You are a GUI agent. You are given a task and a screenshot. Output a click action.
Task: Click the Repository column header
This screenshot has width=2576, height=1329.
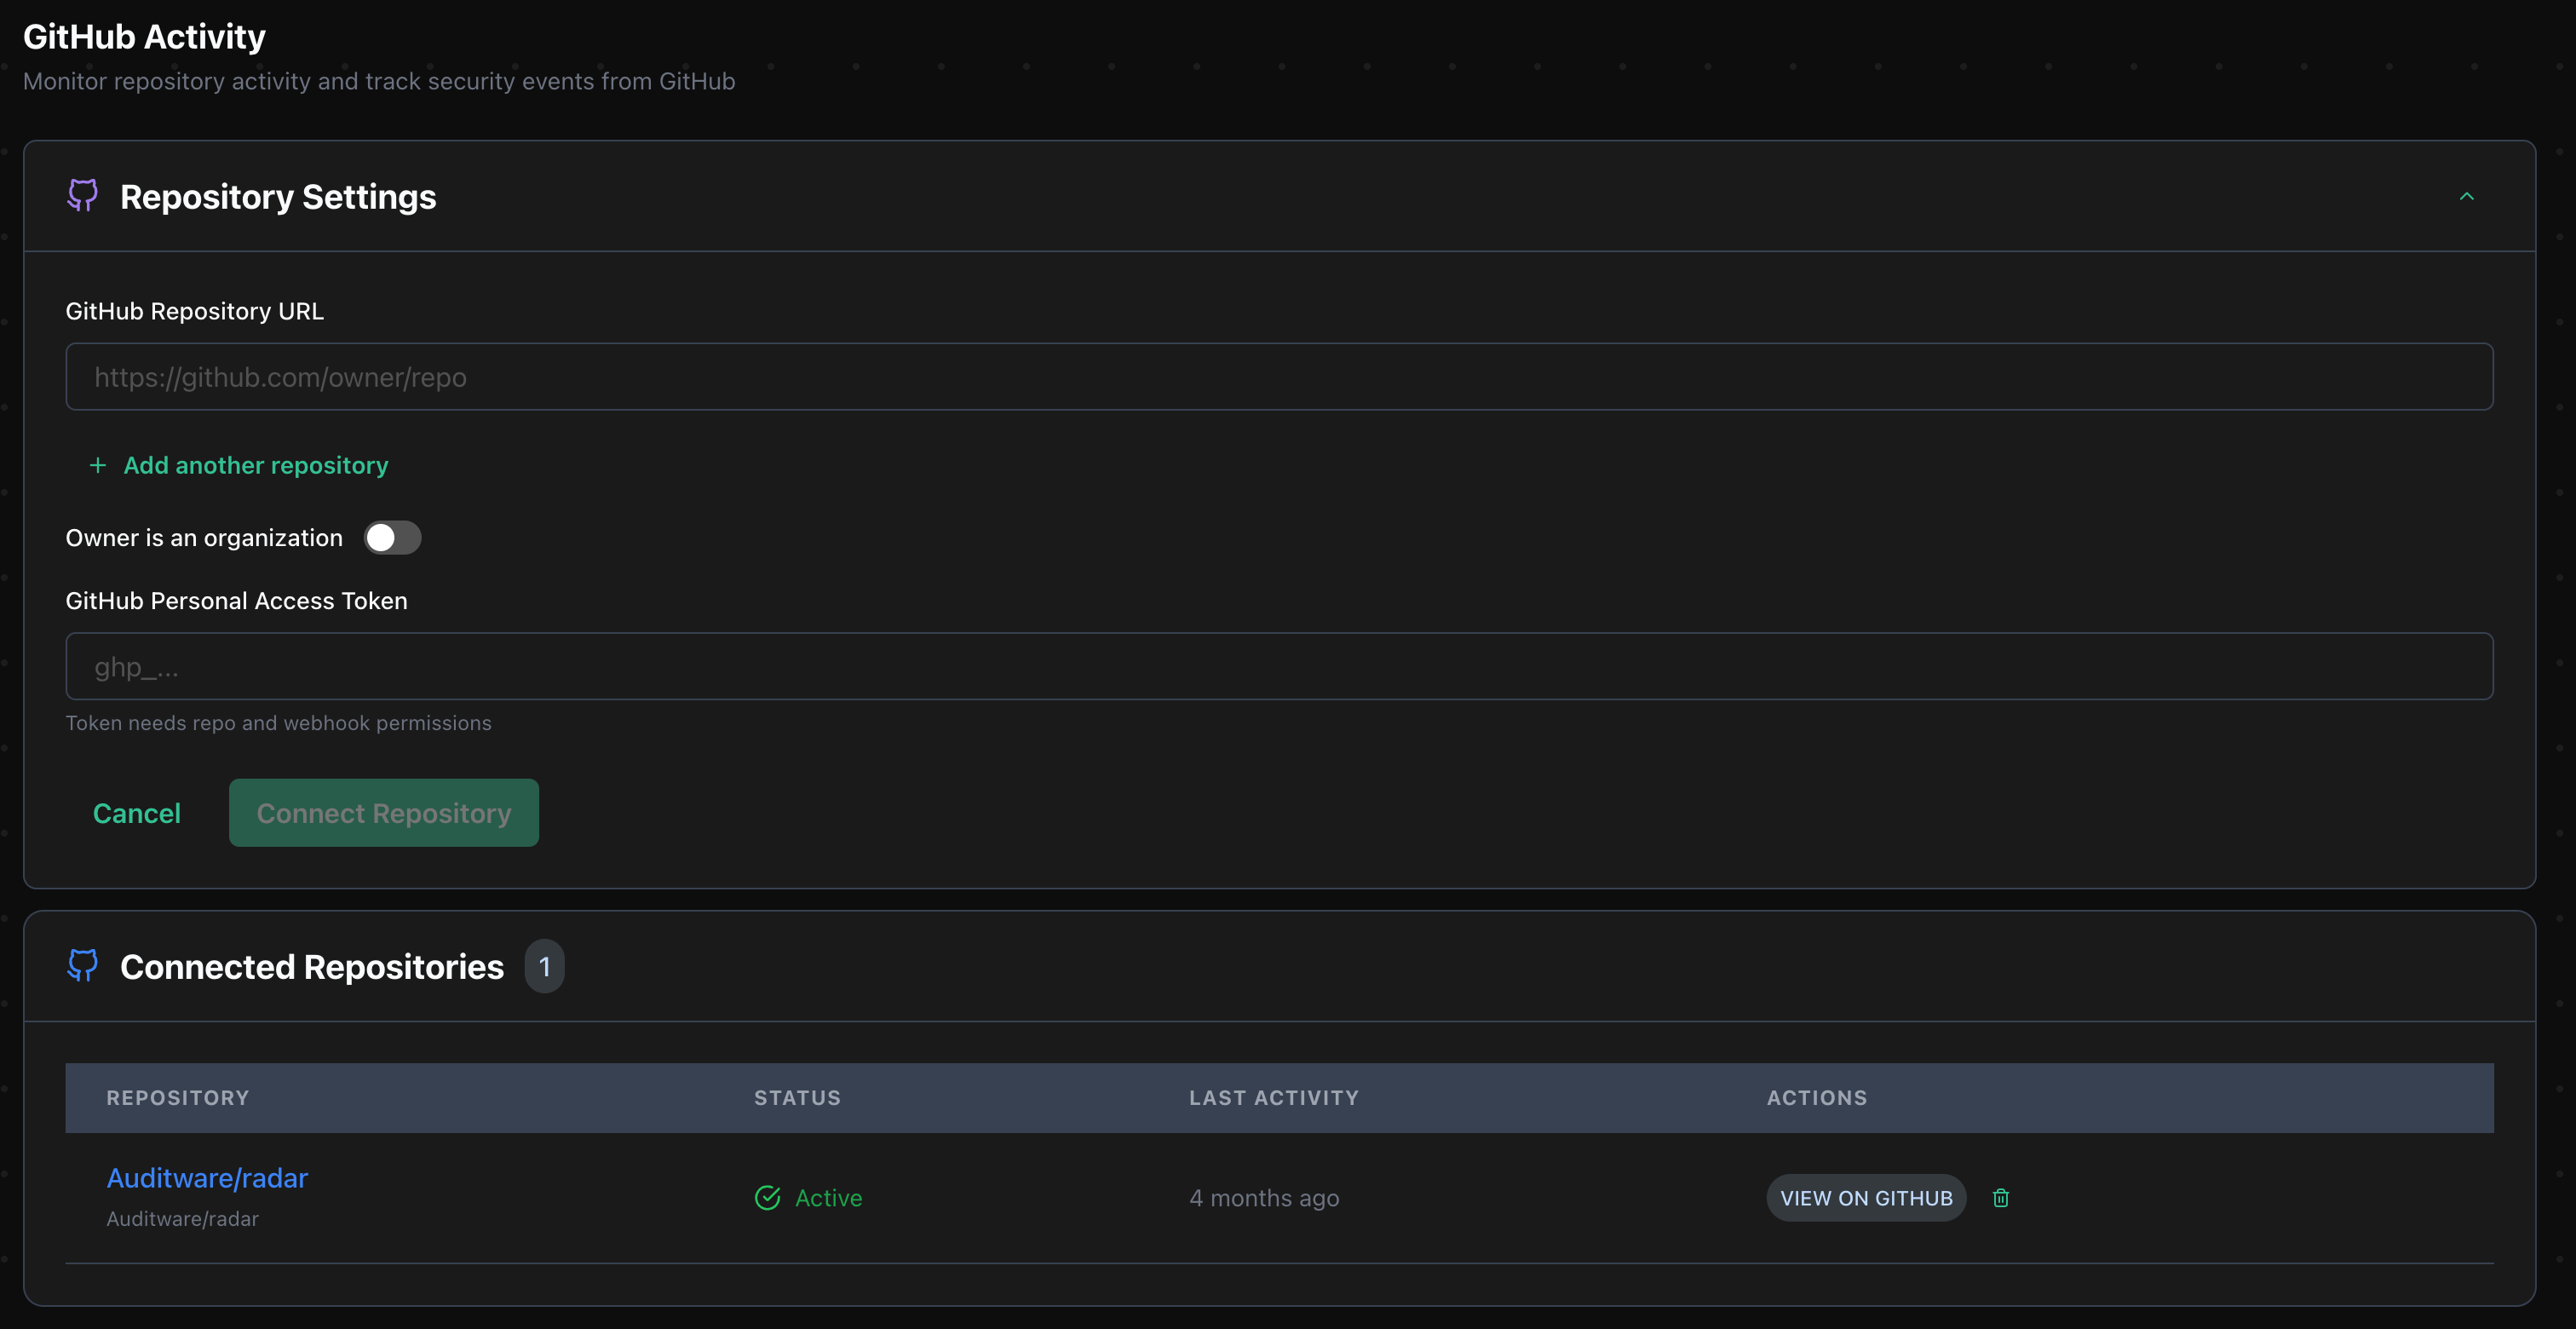(x=178, y=1098)
